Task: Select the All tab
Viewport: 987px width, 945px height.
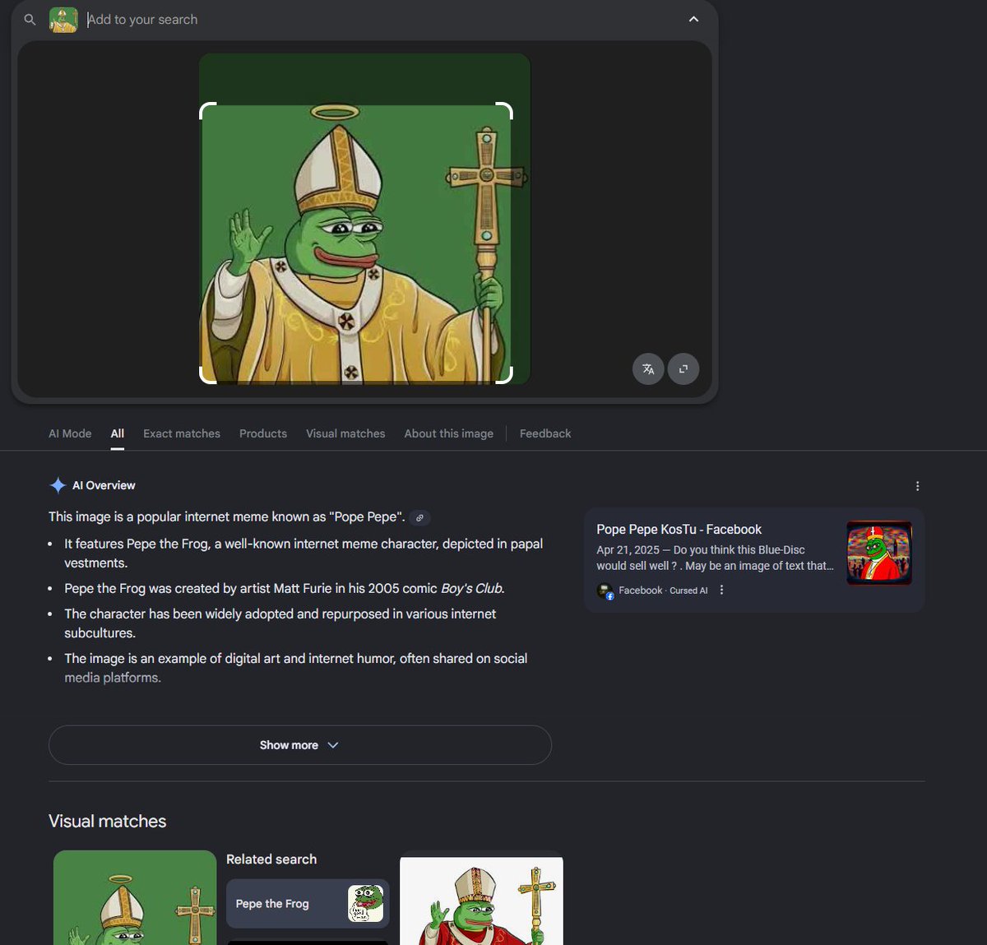Action: point(118,433)
